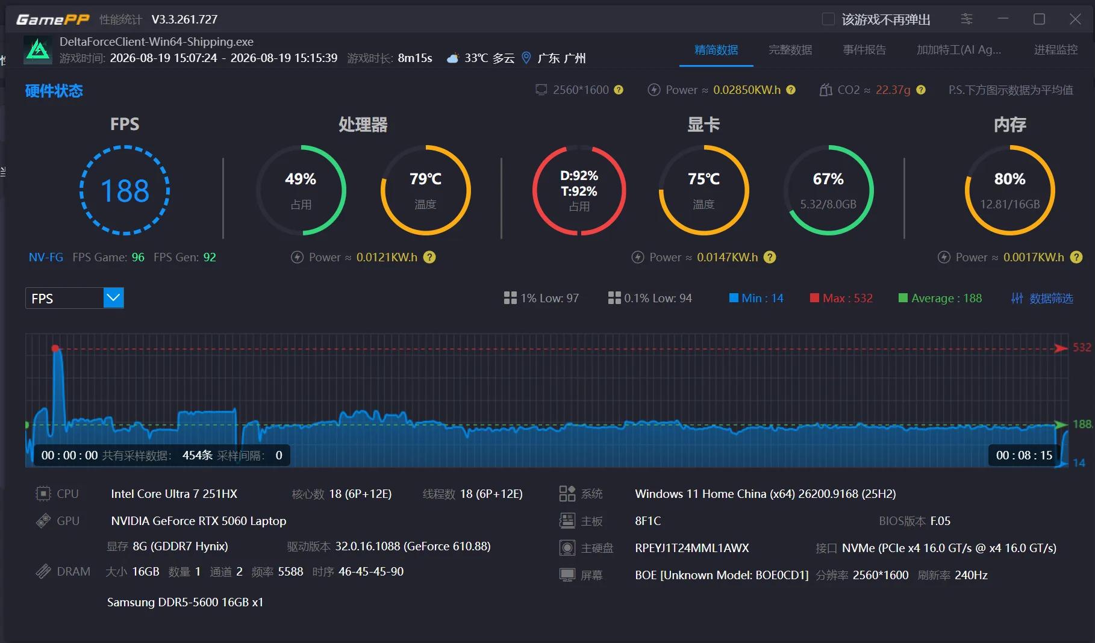Click the power icon beside total Power 0.02850KW.h
Image resolution: width=1095 pixels, height=643 pixels.
(654, 90)
